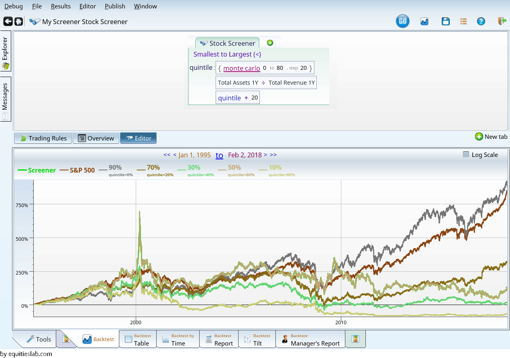Edit monte carlo step value 20

click(304, 68)
